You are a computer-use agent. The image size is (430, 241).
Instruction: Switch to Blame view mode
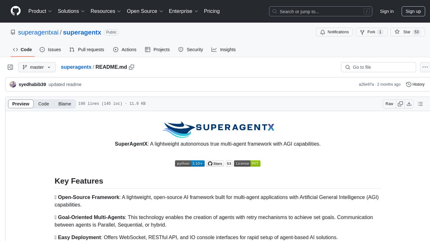point(64,104)
